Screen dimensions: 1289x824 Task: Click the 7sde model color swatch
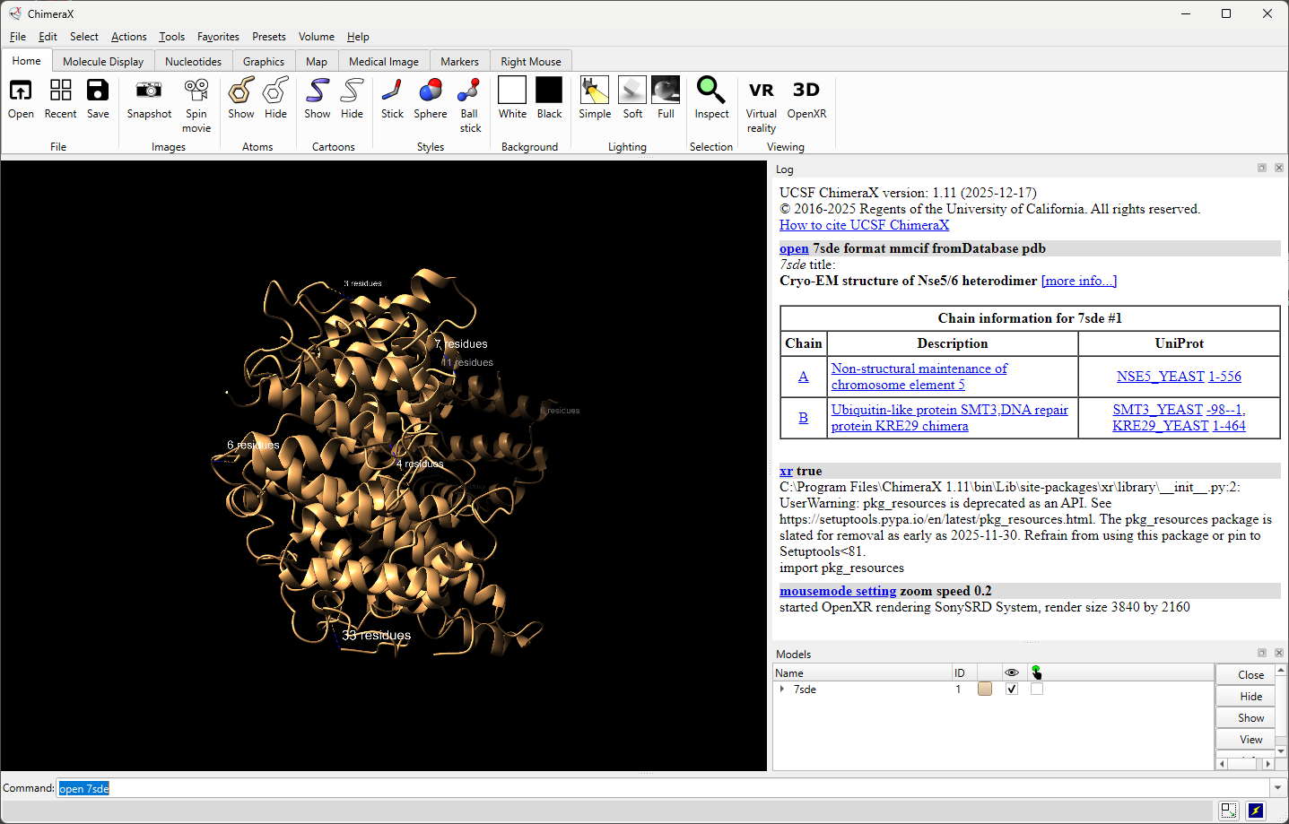985,690
